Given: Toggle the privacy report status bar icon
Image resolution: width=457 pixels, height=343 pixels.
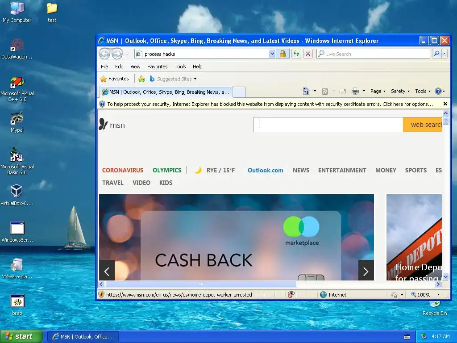Looking at the screenshot, I should pos(291,295).
